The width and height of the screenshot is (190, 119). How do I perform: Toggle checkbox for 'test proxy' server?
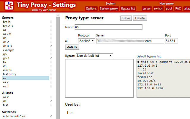[51, 74]
